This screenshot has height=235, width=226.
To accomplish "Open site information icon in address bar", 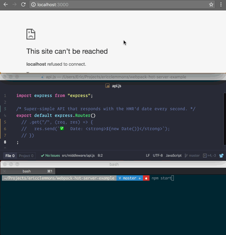I will click(x=33, y=5).
